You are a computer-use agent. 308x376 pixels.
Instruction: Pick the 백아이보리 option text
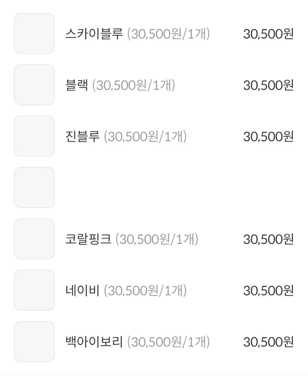[94, 342]
